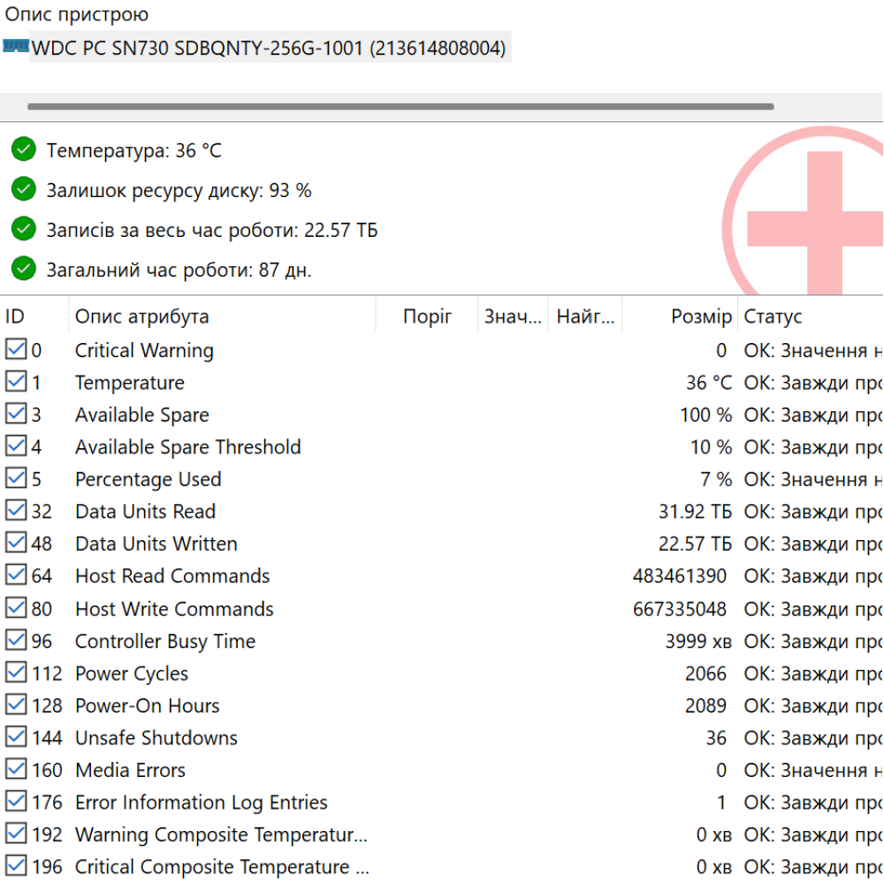Click the Розмір column header
The height and width of the screenshot is (884, 884).
point(701,316)
